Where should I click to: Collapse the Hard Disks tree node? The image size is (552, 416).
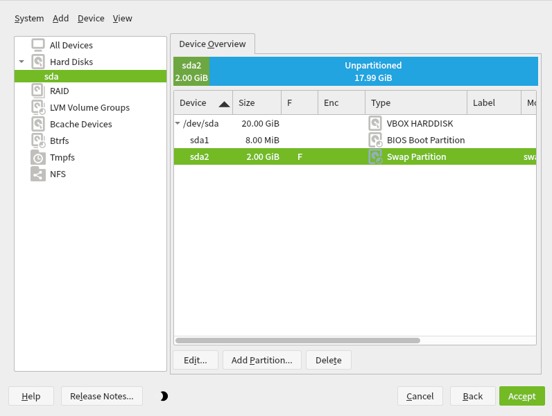click(x=21, y=62)
